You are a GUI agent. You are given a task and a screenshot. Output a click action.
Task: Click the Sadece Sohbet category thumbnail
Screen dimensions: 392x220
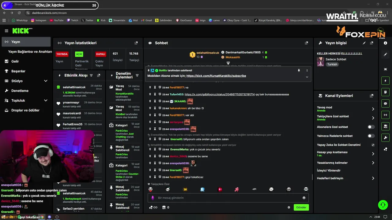[320, 62]
